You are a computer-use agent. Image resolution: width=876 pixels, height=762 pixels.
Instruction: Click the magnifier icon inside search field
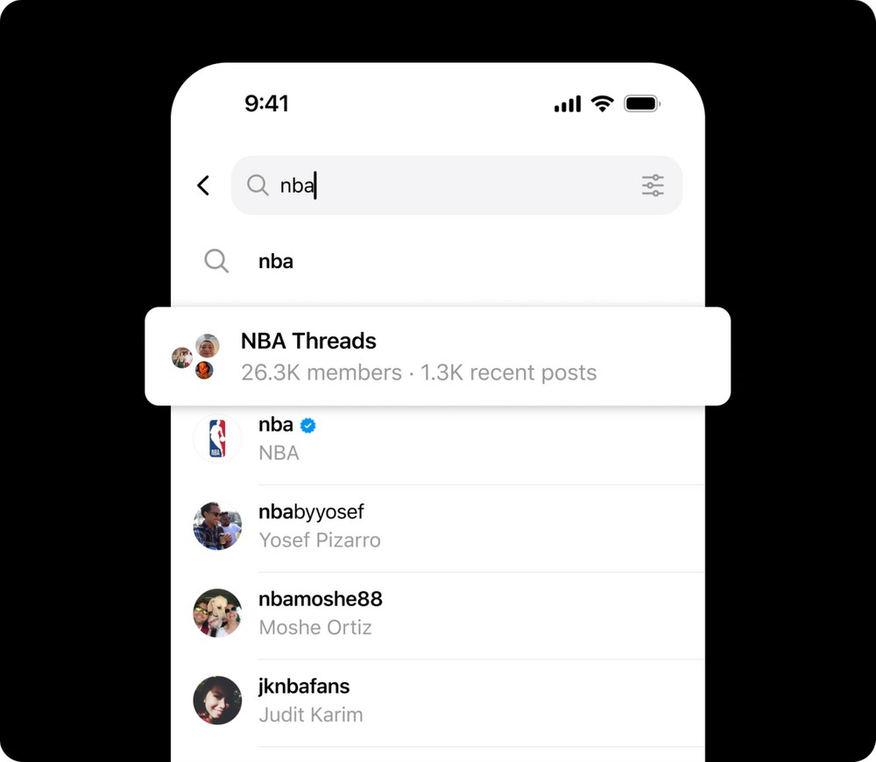(x=258, y=185)
